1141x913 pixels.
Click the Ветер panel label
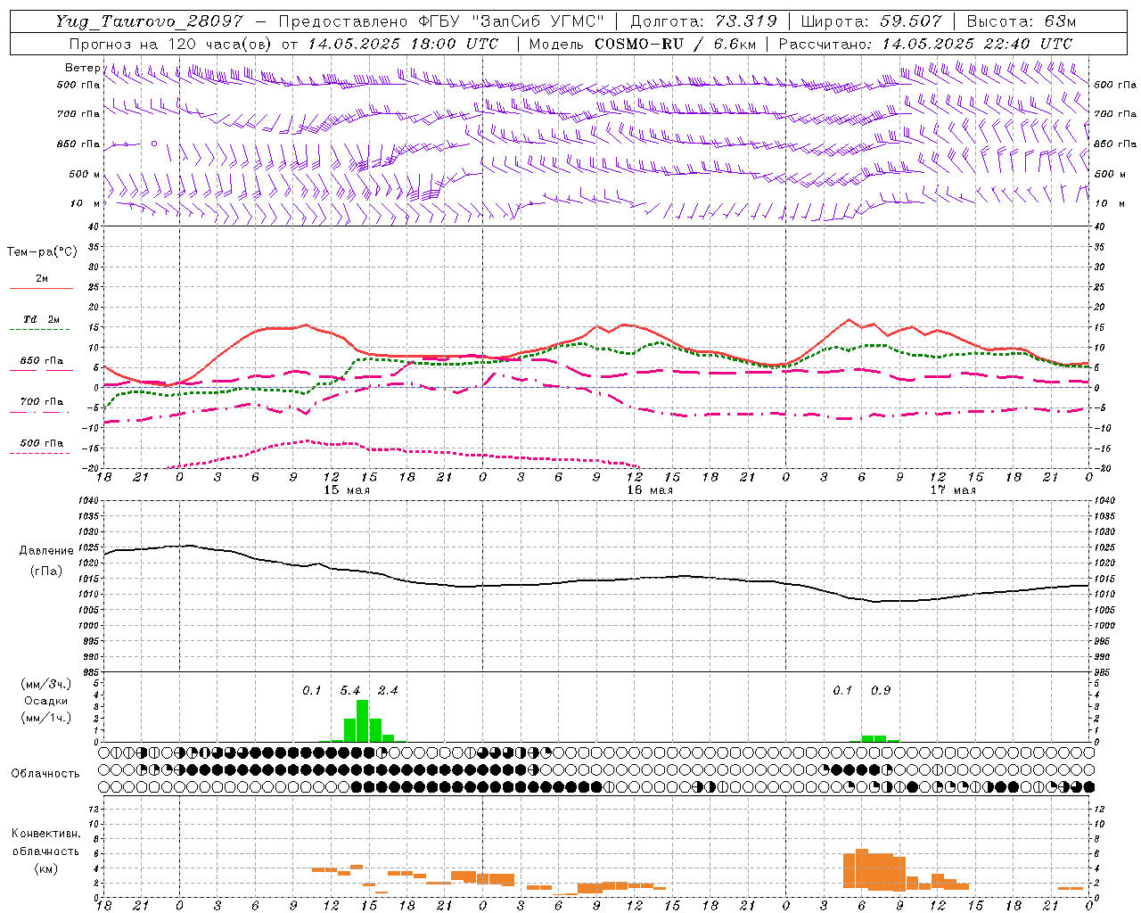coord(82,68)
